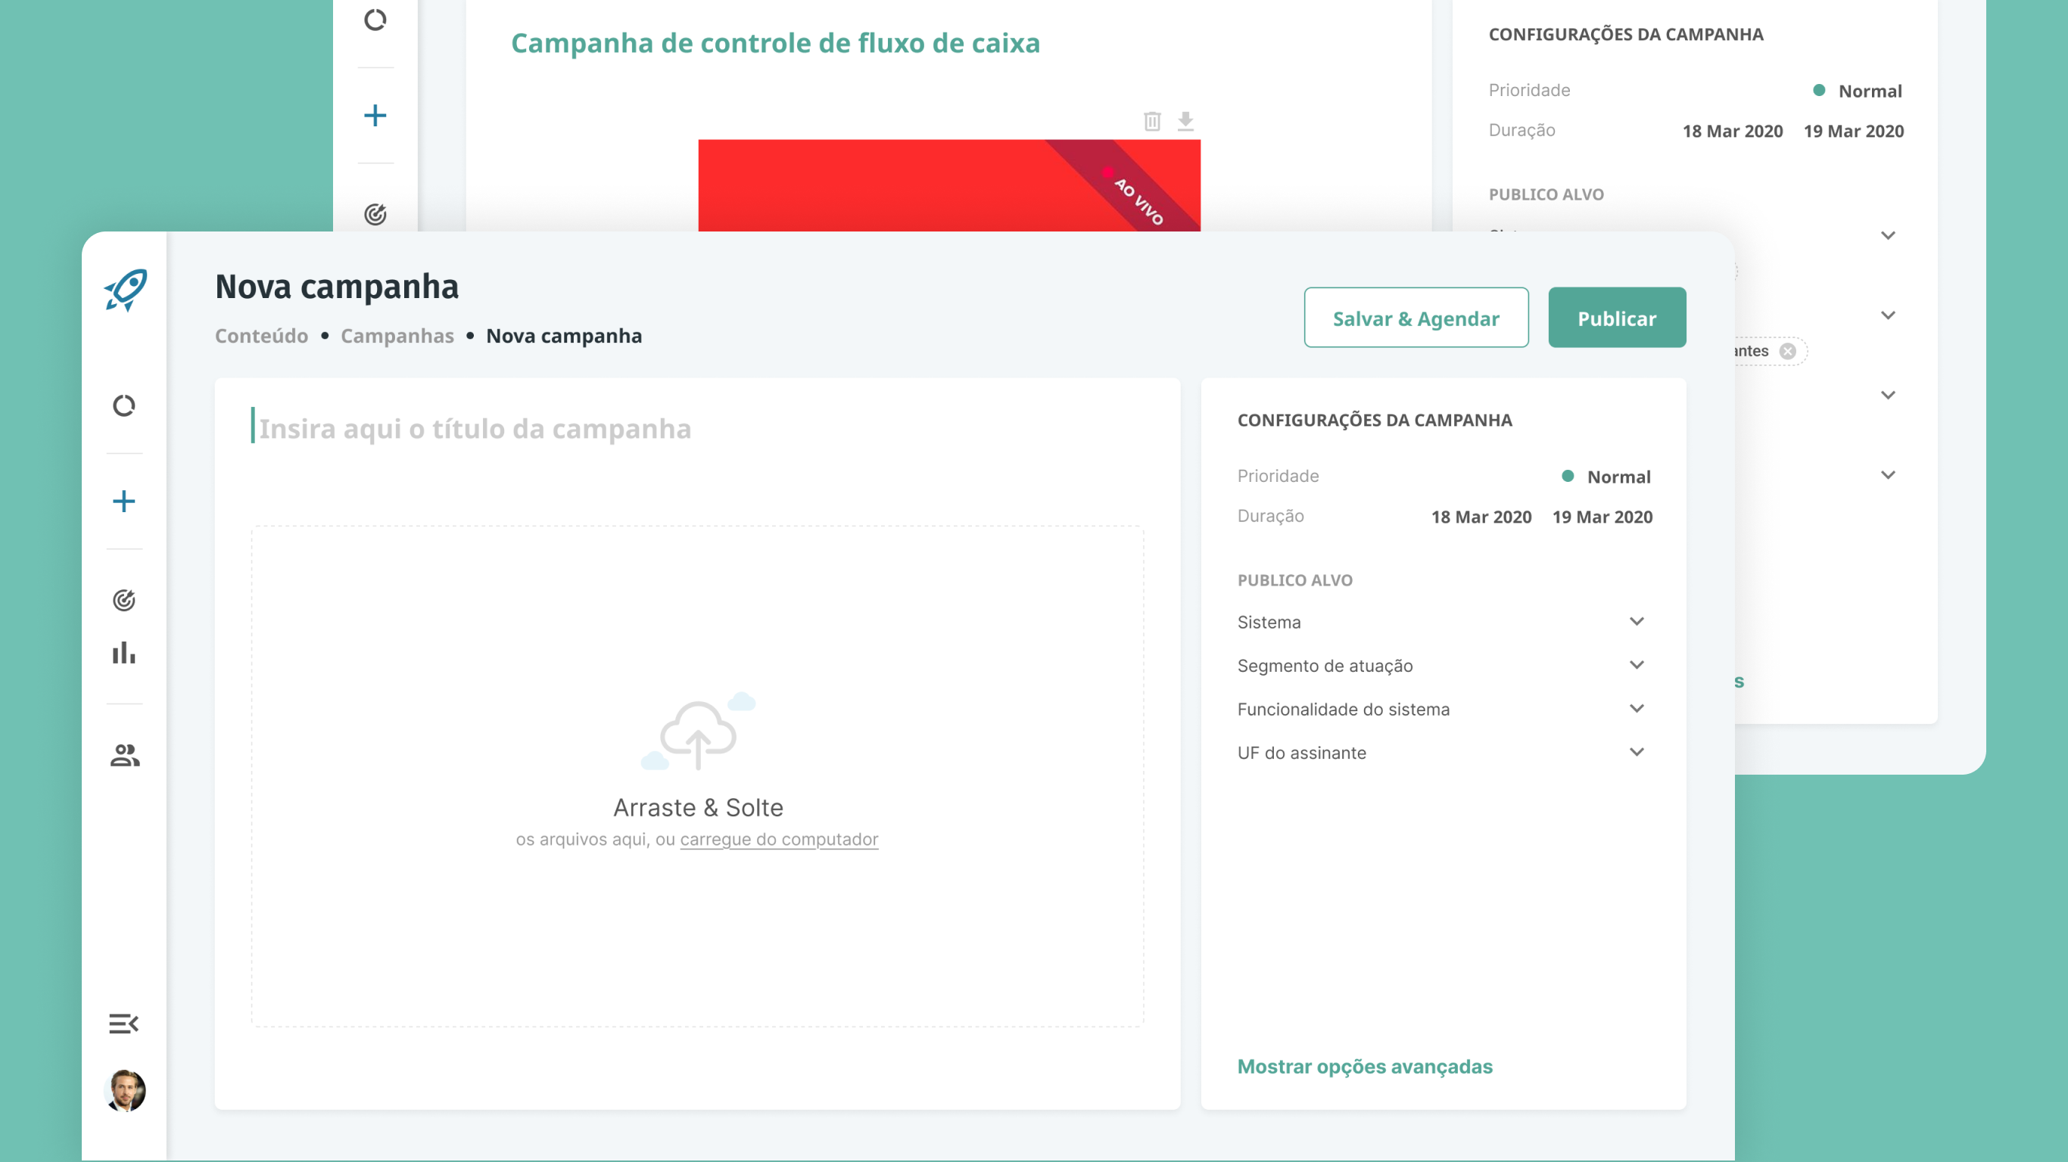Open the users group icon
This screenshot has height=1162, width=2068.
pos(124,755)
